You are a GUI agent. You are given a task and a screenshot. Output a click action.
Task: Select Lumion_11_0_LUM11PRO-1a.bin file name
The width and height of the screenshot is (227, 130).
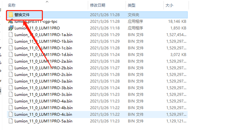(43, 35)
